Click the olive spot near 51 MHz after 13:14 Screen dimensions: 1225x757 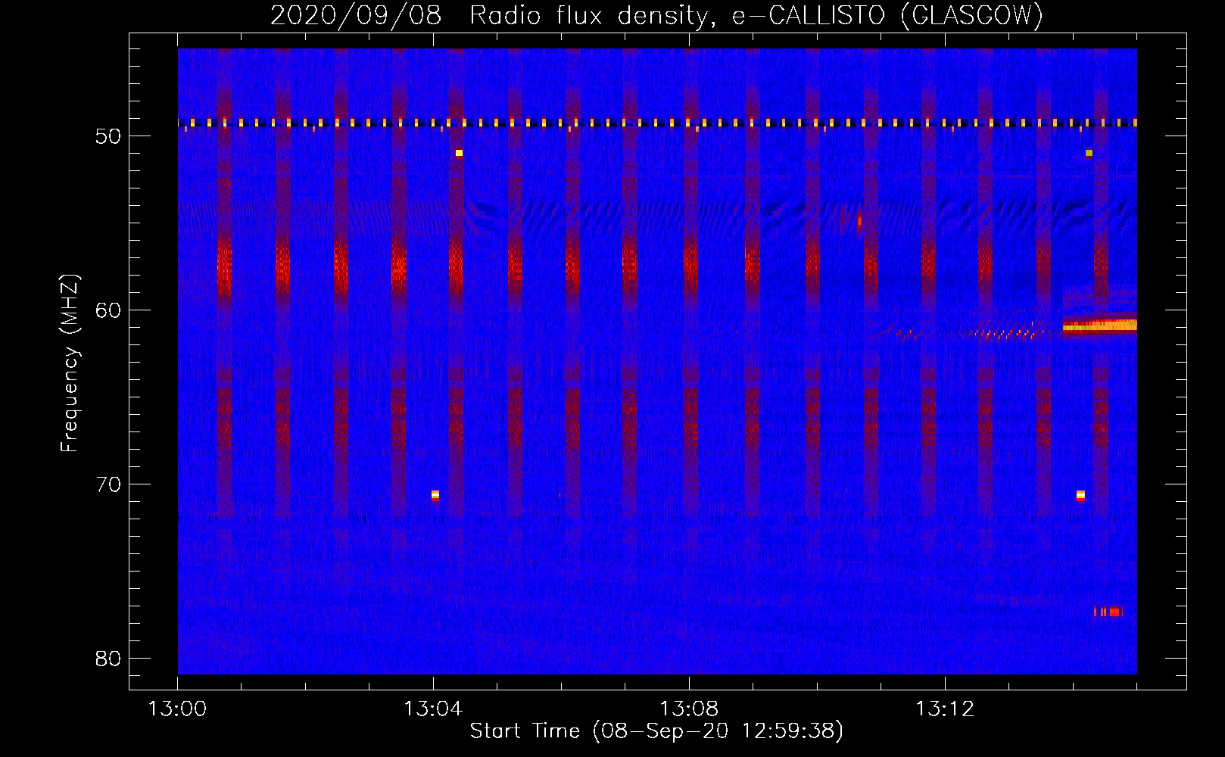(x=1089, y=153)
